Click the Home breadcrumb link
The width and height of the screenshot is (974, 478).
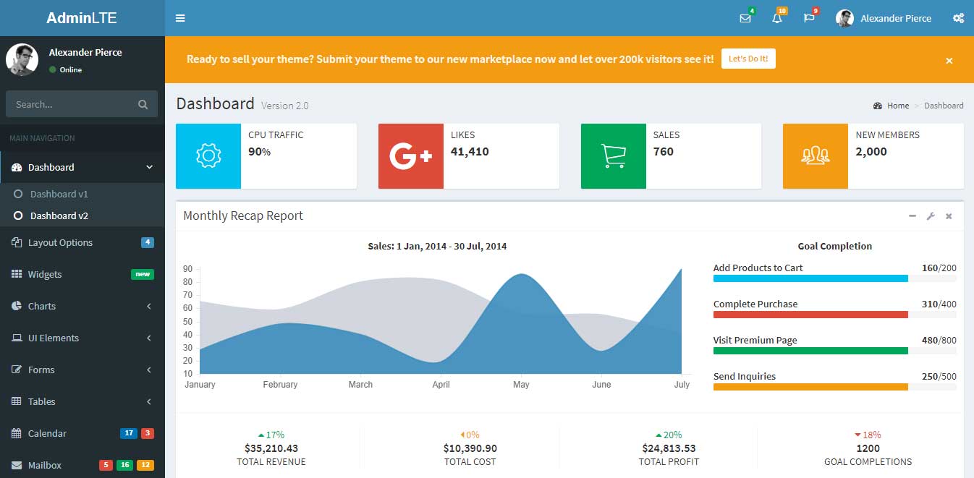point(897,106)
